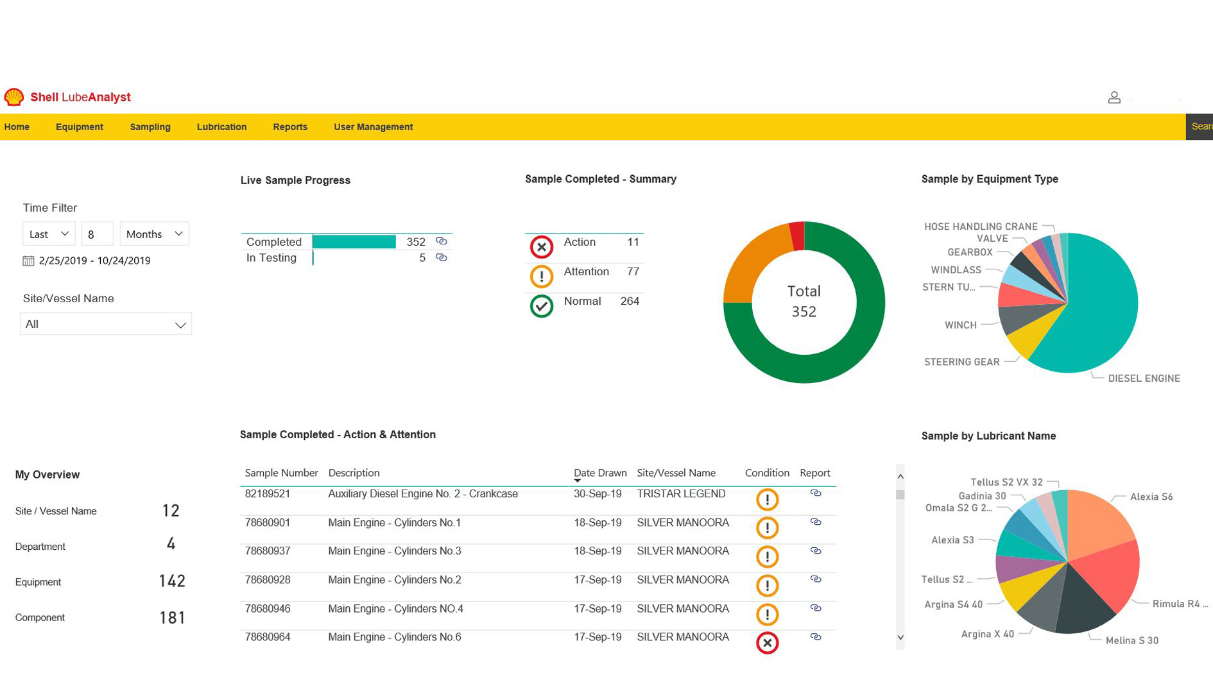Click the red Action status icon
The width and height of the screenshot is (1213, 682).
coord(542,247)
